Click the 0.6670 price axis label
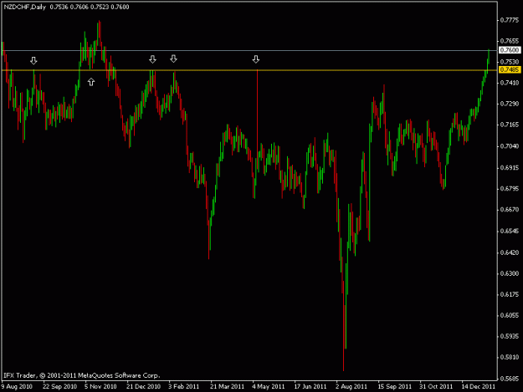523x392 pixels. [x=510, y=210]
